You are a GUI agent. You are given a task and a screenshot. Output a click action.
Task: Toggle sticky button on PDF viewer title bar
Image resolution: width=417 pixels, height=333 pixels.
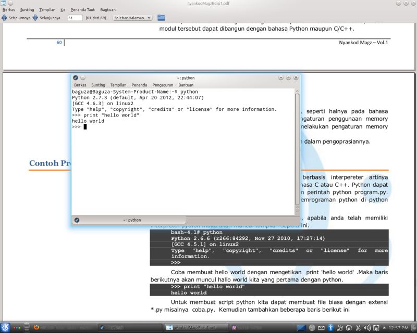pyautogui.click(x=10, y=3)
